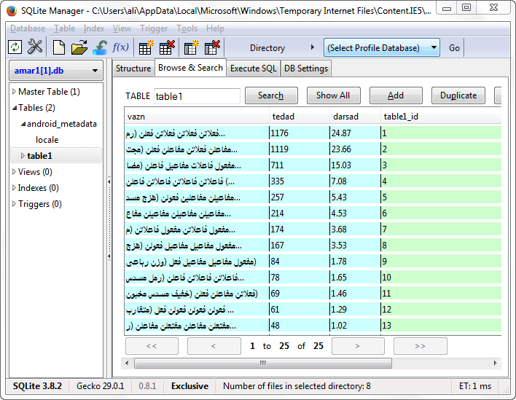The width and height of the screenshot is (516, 400).
Task: Click the horizontal scrollbar left arrow
Action: coord(127,363)
